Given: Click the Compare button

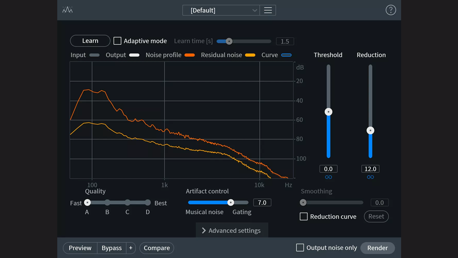Looking at the screenshot, I should 157,248.
